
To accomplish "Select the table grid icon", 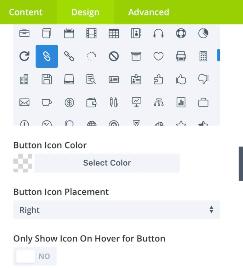I will pyautogui.click(x=114, y=33).
